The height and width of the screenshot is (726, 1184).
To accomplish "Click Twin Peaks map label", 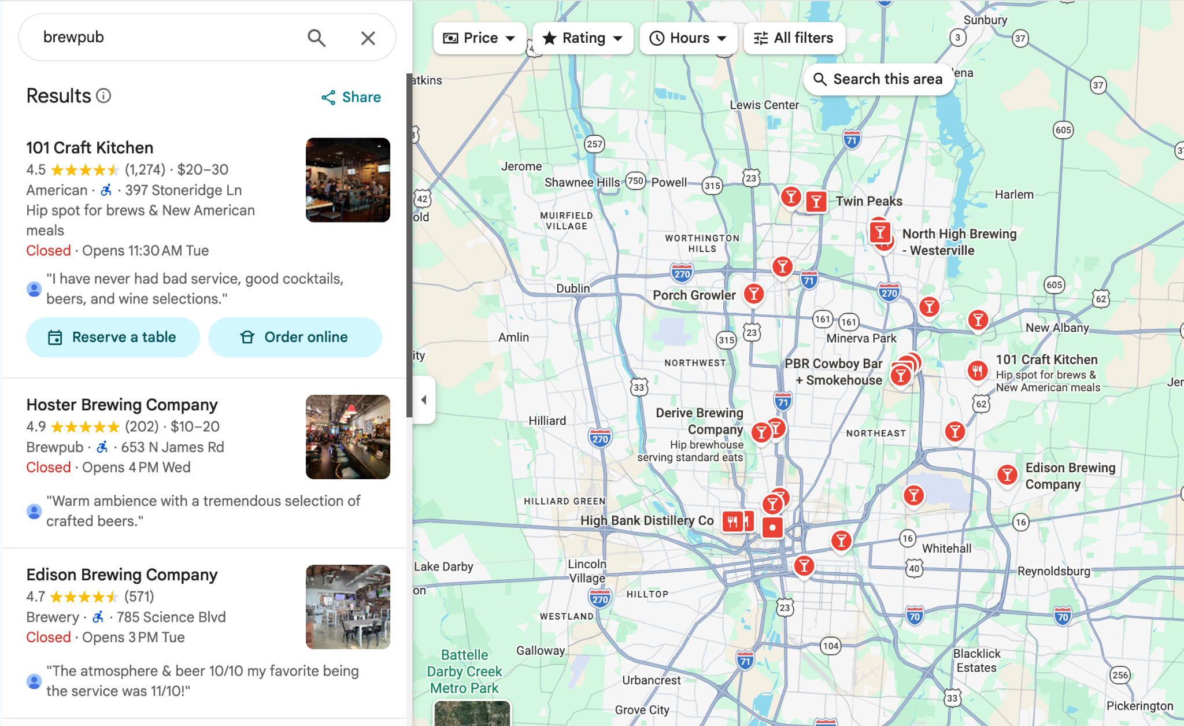I will (x=869, y=201).
